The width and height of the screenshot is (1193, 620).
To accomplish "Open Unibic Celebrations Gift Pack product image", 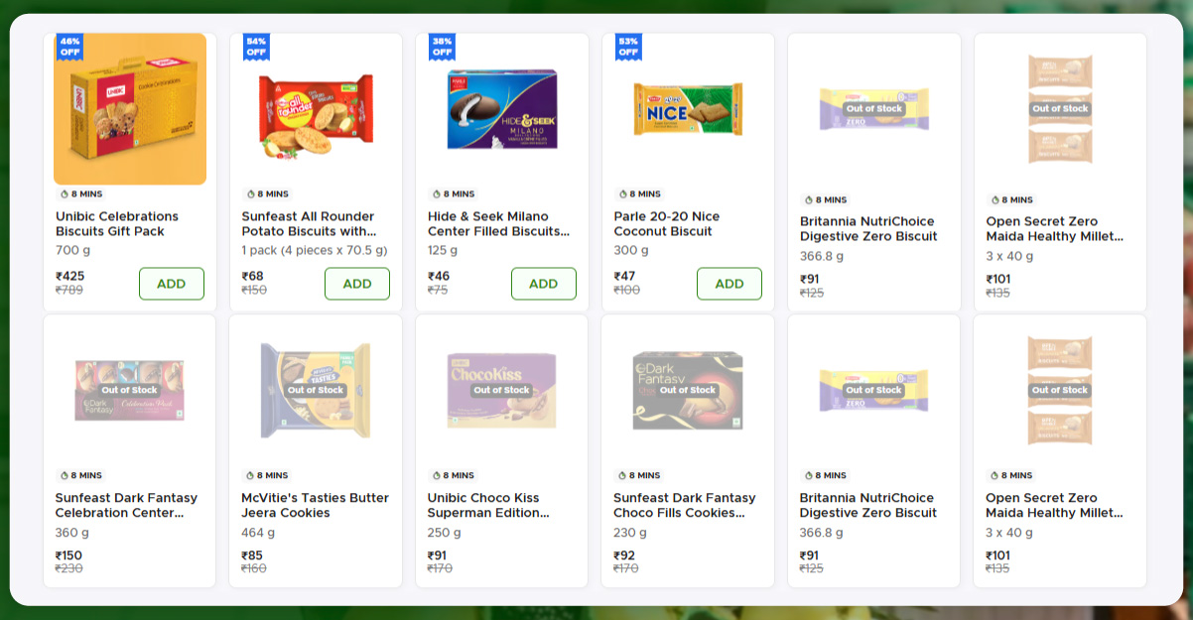I will (x=130, y=110).
